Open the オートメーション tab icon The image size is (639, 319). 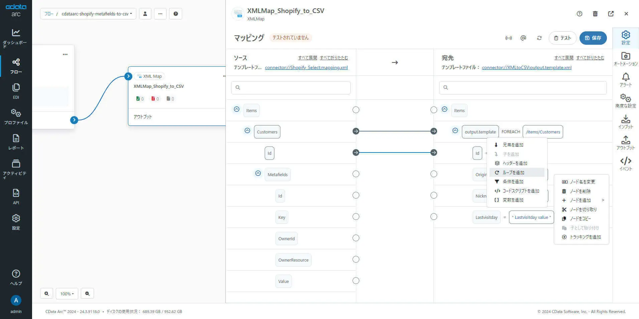pos(625,59)
